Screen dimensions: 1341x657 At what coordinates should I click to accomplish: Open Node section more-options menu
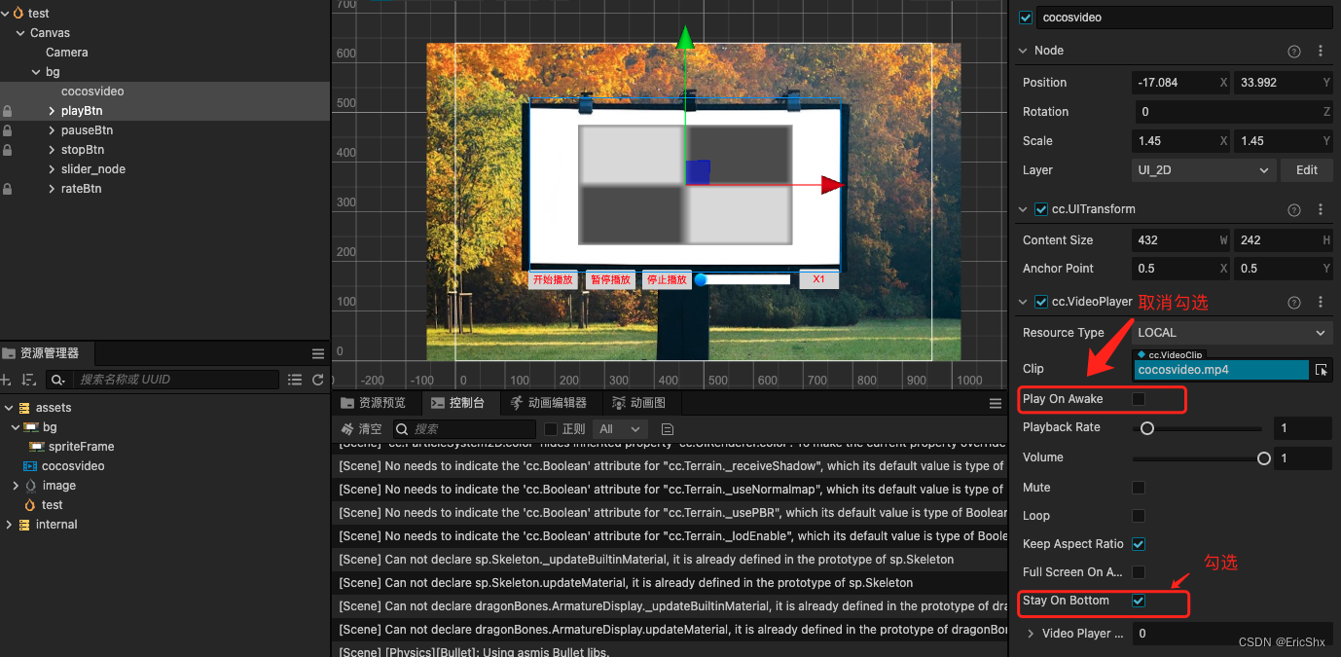pos(1321,51)
